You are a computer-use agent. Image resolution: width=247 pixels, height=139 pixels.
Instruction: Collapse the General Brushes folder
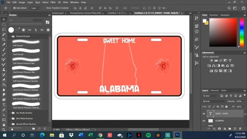pos(10,36)
